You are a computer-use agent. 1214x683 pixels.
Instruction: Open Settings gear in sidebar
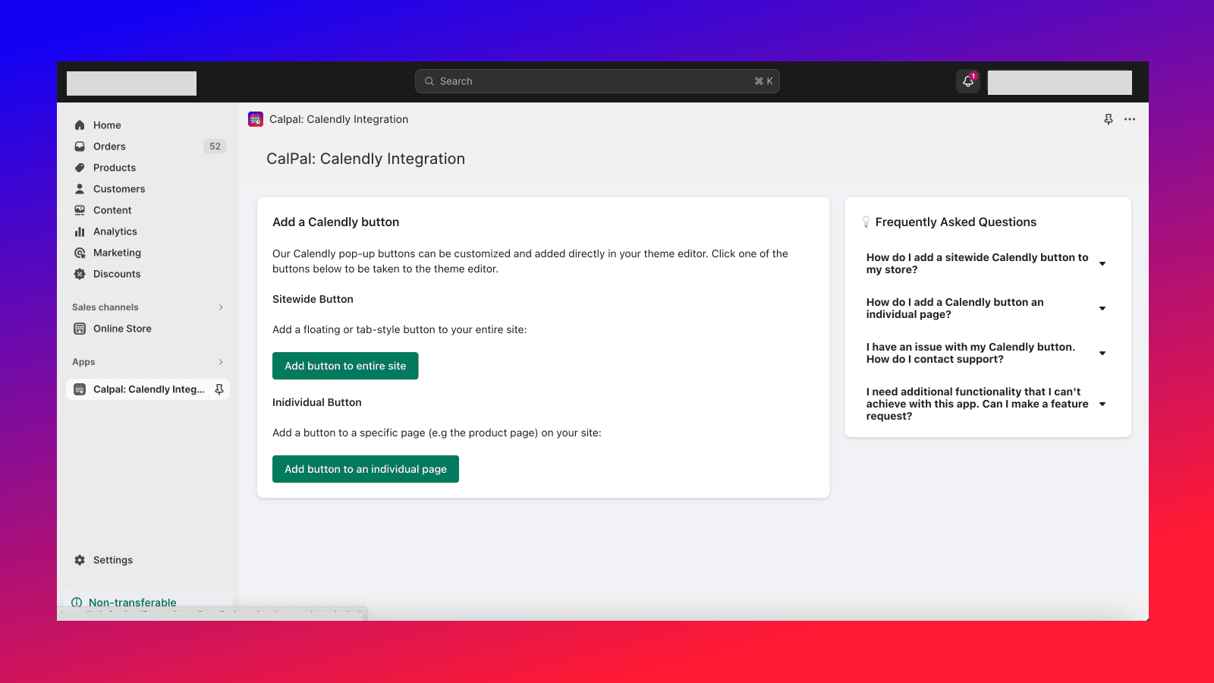click(80, 560)
